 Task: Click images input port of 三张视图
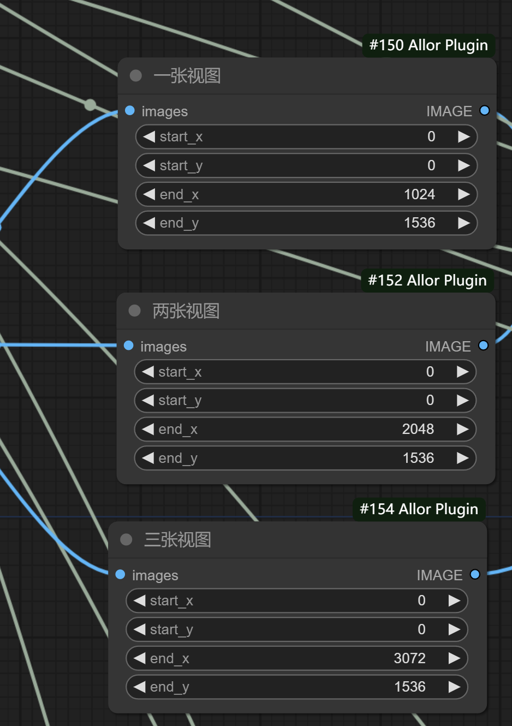click(121, 574)
